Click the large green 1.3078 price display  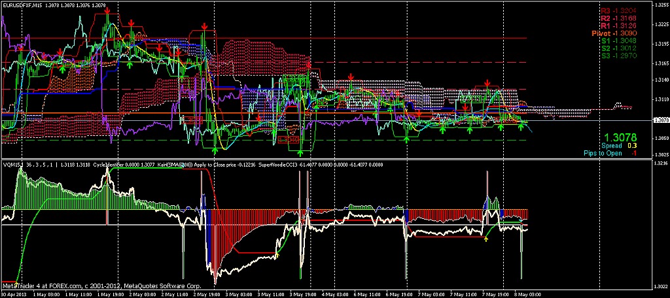coord(618,137)
